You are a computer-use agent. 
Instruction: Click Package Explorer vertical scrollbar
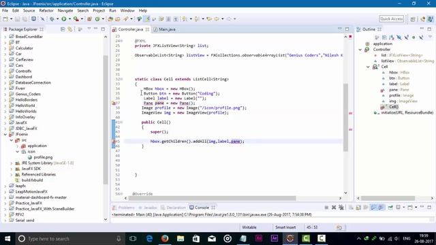(x=106, y=120)
